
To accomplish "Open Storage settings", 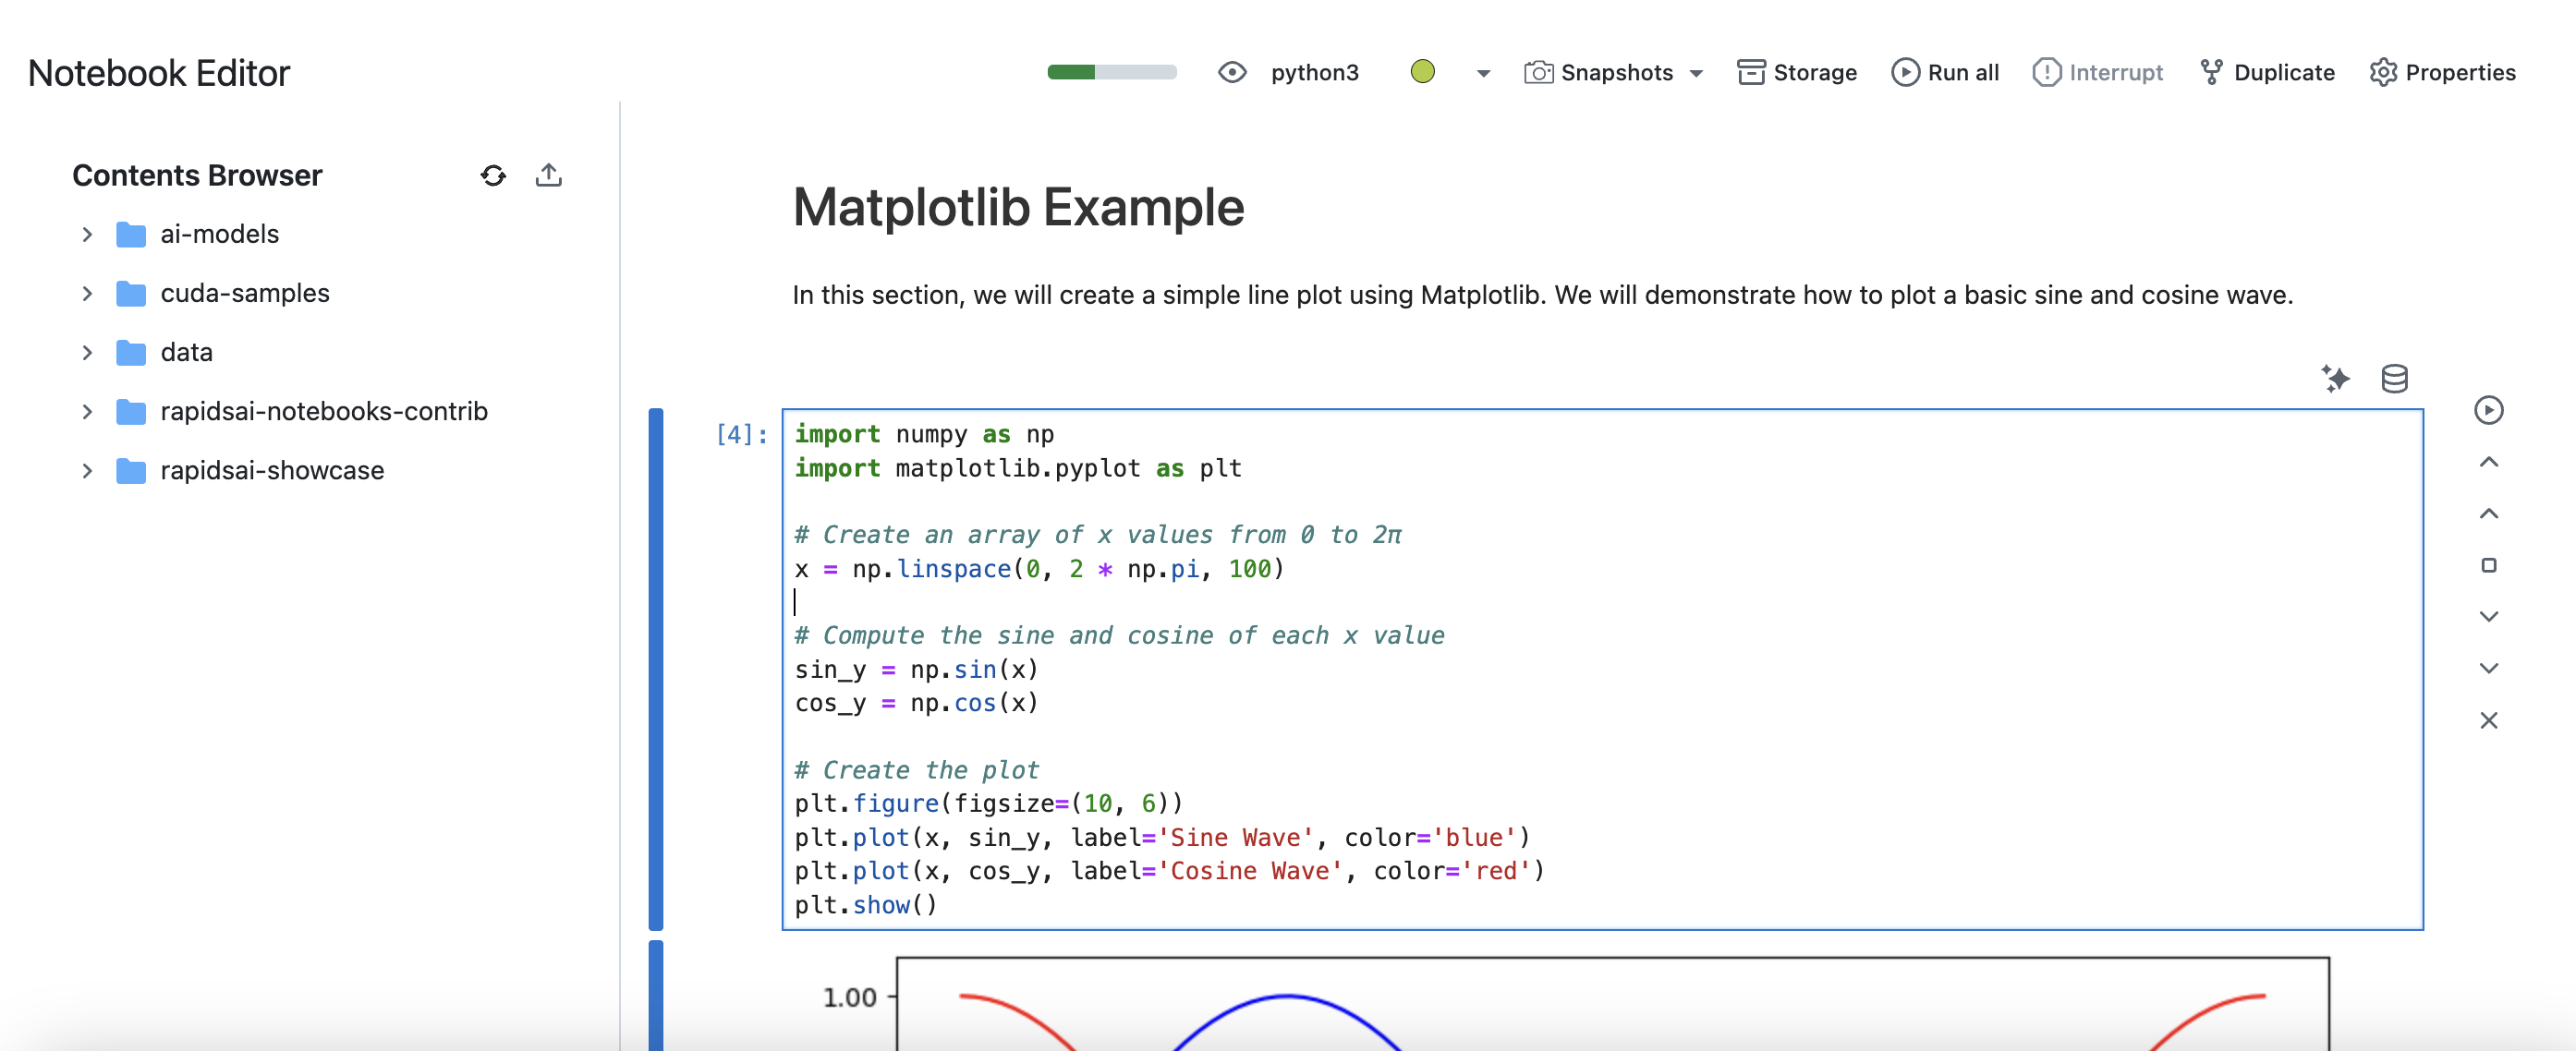I will [x=1797, y=72].
